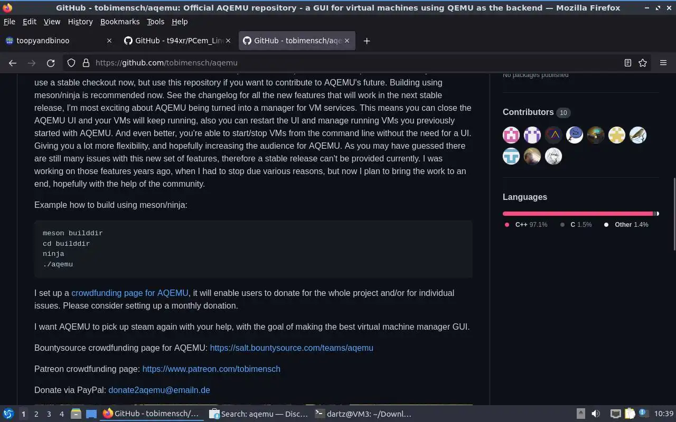Go back to the previous page

point(13,63)
